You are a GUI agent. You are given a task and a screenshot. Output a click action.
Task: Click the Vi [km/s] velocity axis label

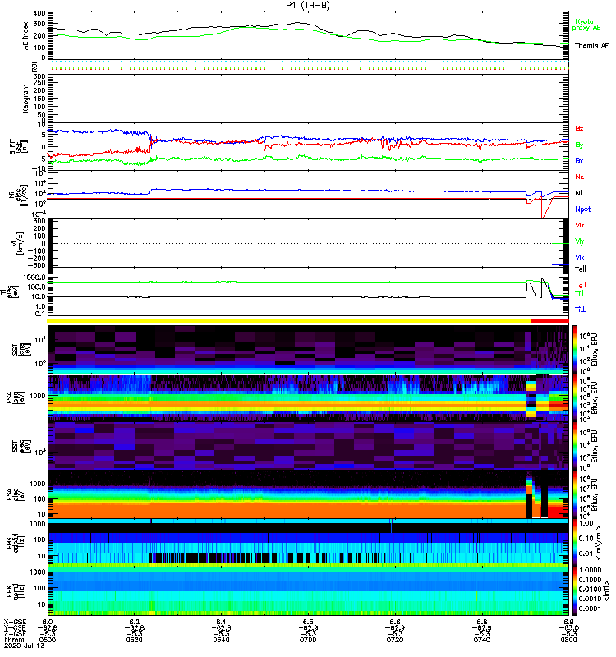coord(19,243)
